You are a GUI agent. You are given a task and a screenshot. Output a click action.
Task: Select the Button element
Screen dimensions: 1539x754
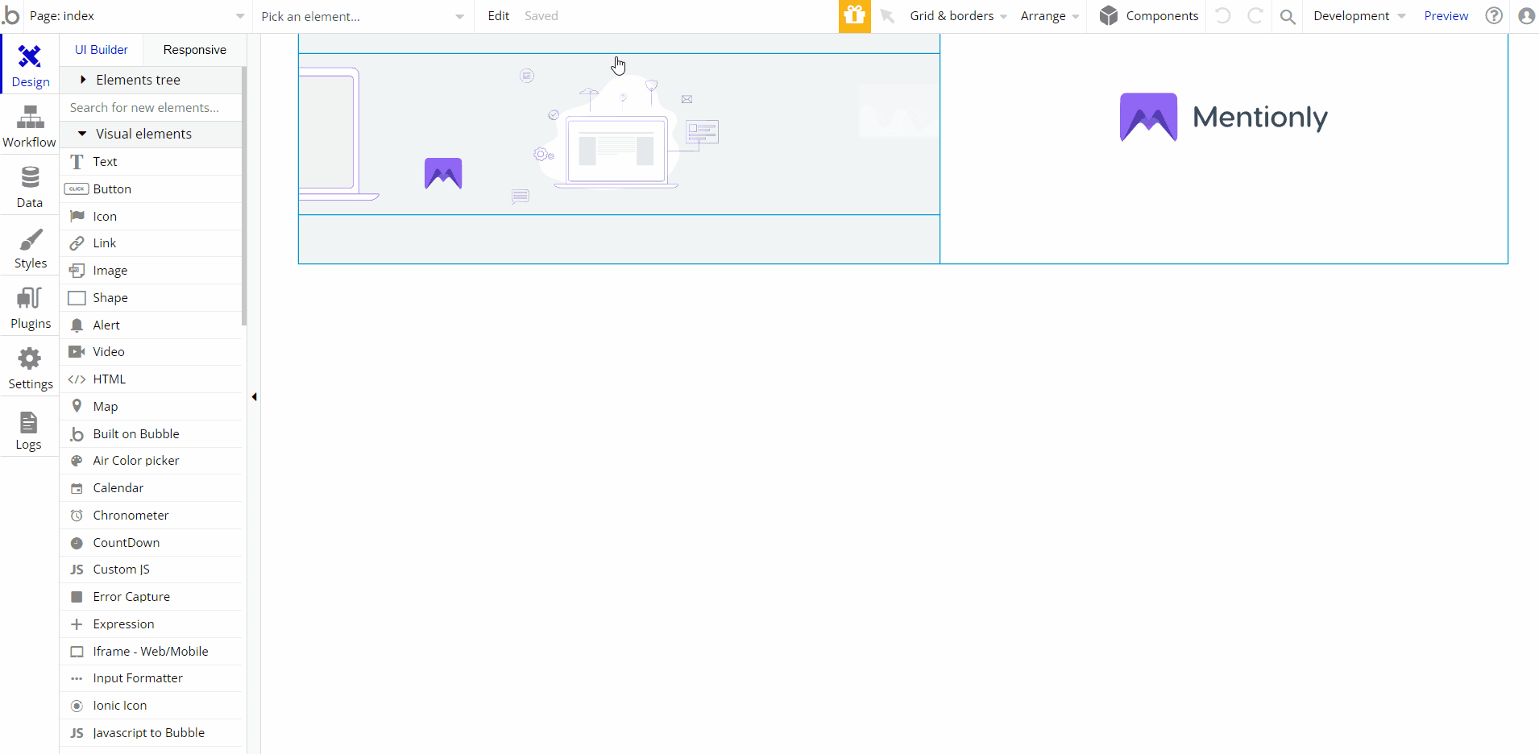pyautogui.click(x=151, y=189)
